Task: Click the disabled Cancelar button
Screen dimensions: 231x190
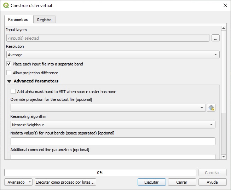Action: coord(212,173)
